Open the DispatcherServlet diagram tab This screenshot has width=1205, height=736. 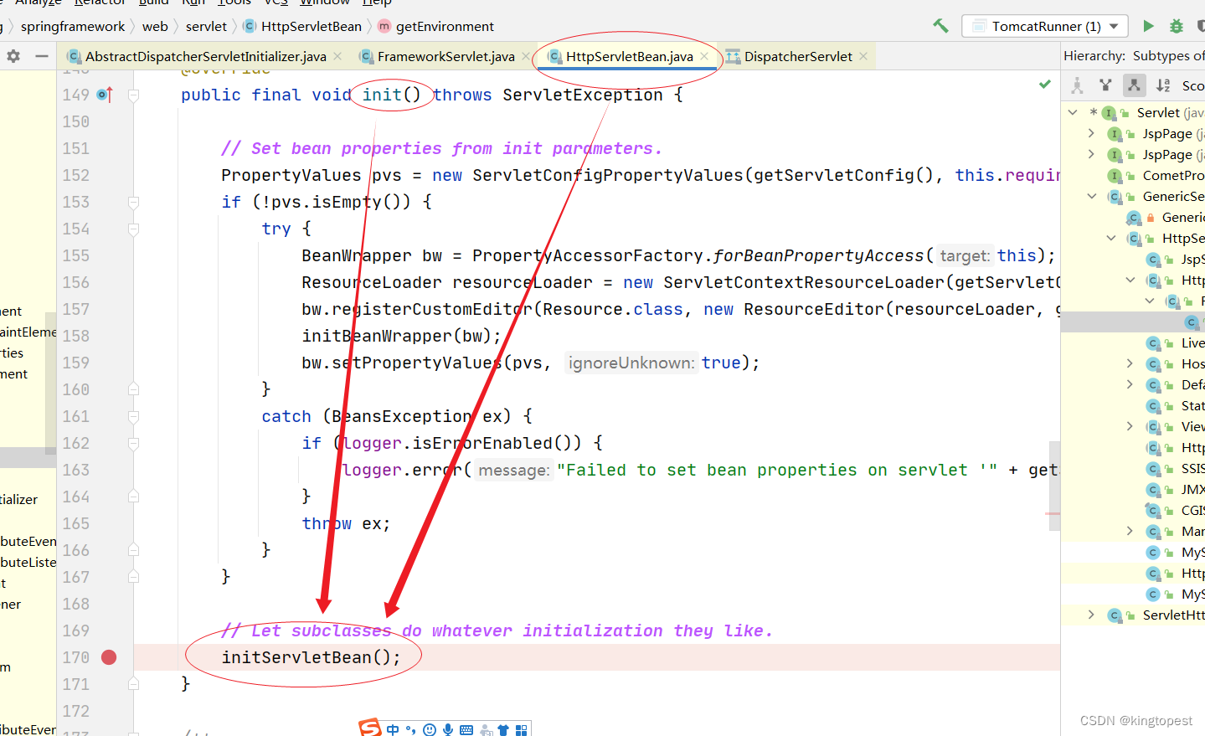point(798,56)
